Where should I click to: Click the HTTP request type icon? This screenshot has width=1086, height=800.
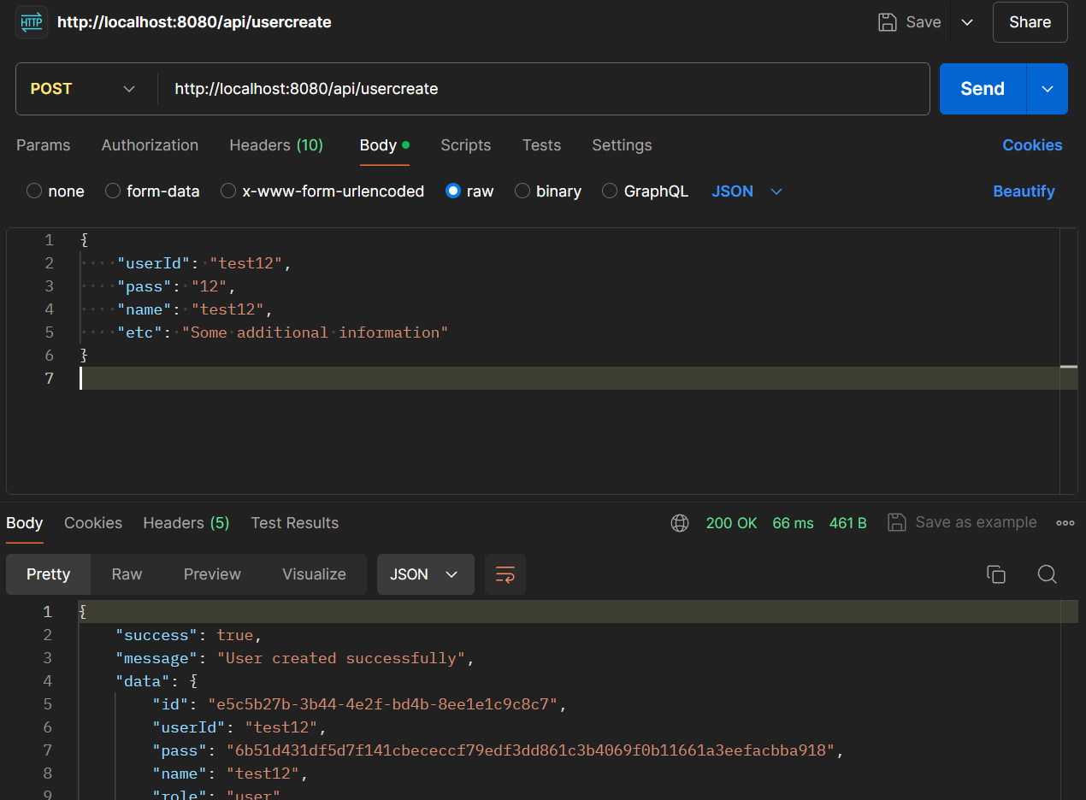(x=32, y=22)
